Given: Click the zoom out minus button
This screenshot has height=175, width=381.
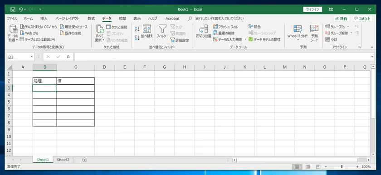Looking at the screenshot, I should pyautogui.click(x=326, y=167).
